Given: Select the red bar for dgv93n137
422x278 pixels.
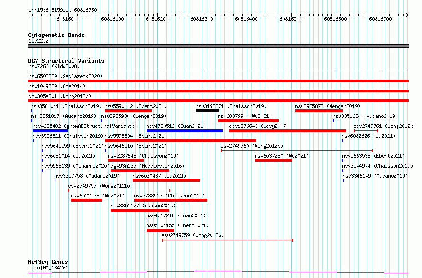Looking at the screenshot, I should [140, 170].
